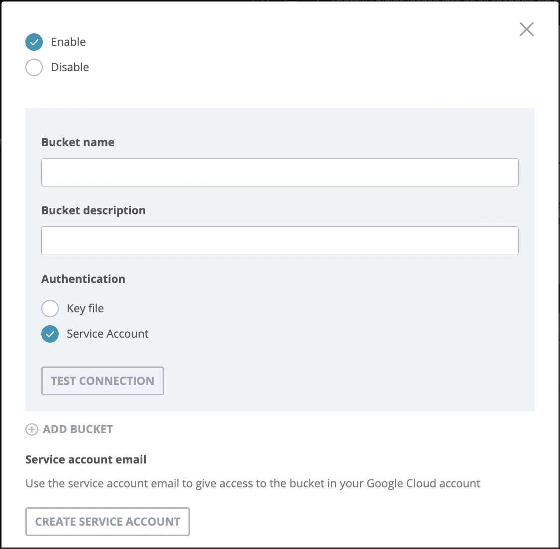Focus the Bucket description text box
This screenshot has width=560, height=549.
click(x=280, y=240)
